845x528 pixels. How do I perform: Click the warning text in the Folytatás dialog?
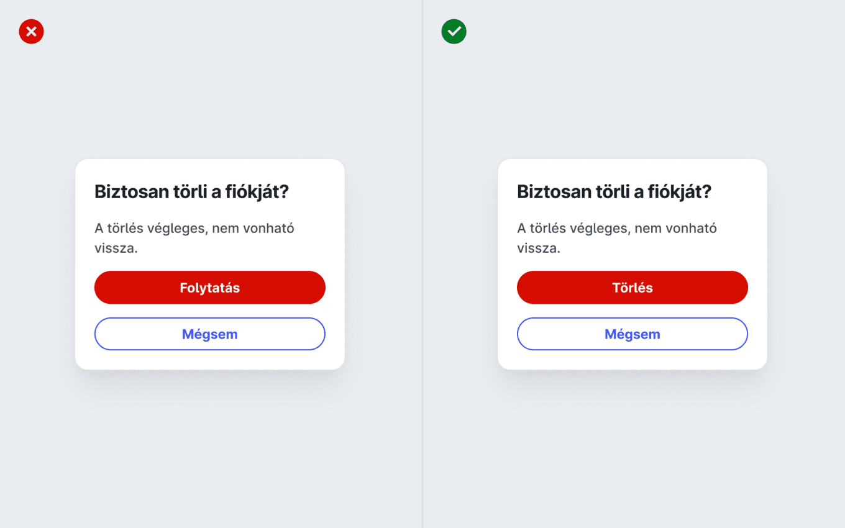(x=194, y=238)
